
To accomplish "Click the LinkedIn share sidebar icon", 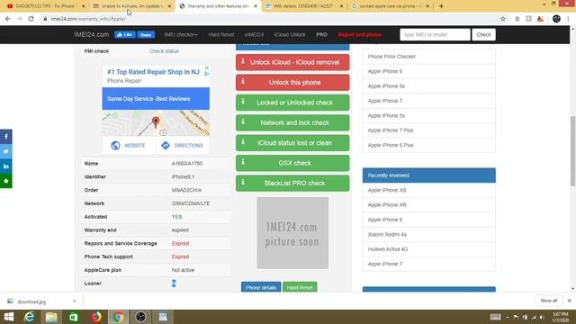I will (x=6, y=166).
